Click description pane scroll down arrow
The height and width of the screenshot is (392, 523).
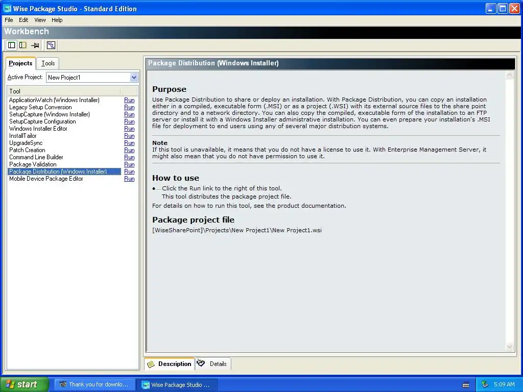pyautogui.click(x=509, y=347)
